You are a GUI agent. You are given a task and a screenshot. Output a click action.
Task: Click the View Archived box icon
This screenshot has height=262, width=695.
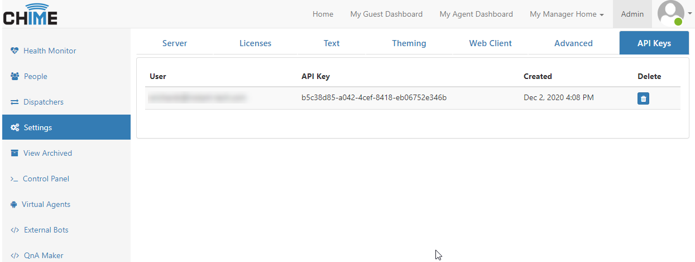[15, 153]
